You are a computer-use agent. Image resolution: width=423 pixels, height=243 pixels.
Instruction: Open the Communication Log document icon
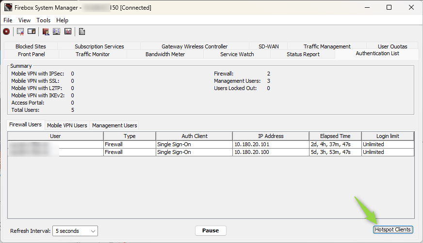point(82,31)
